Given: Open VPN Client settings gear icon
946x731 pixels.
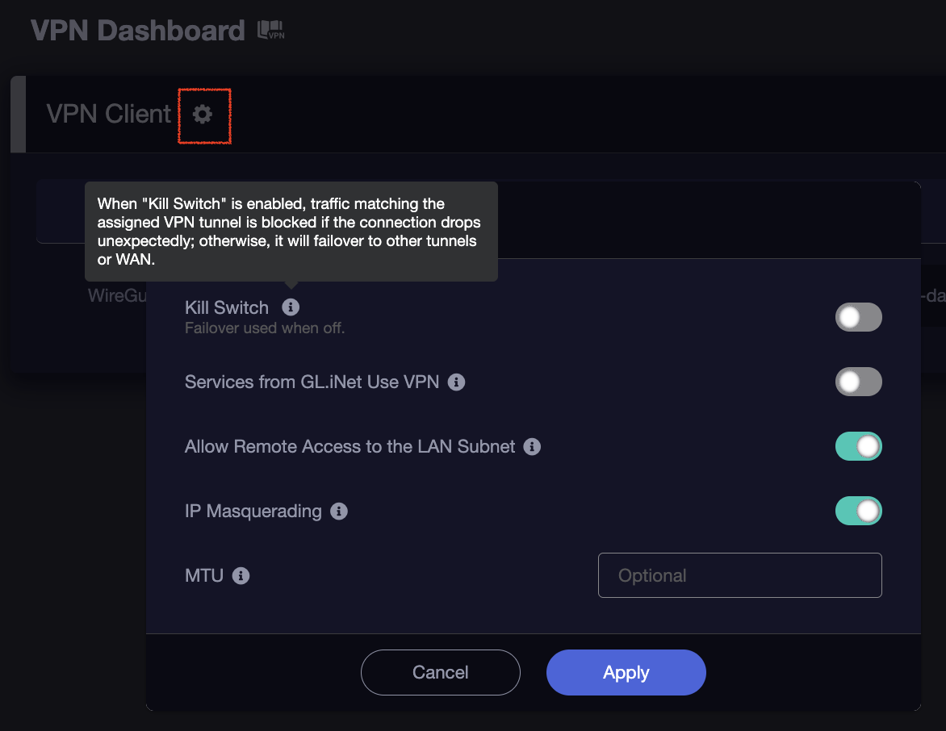Looking at the screenshot, I should (x=203, y=114).
